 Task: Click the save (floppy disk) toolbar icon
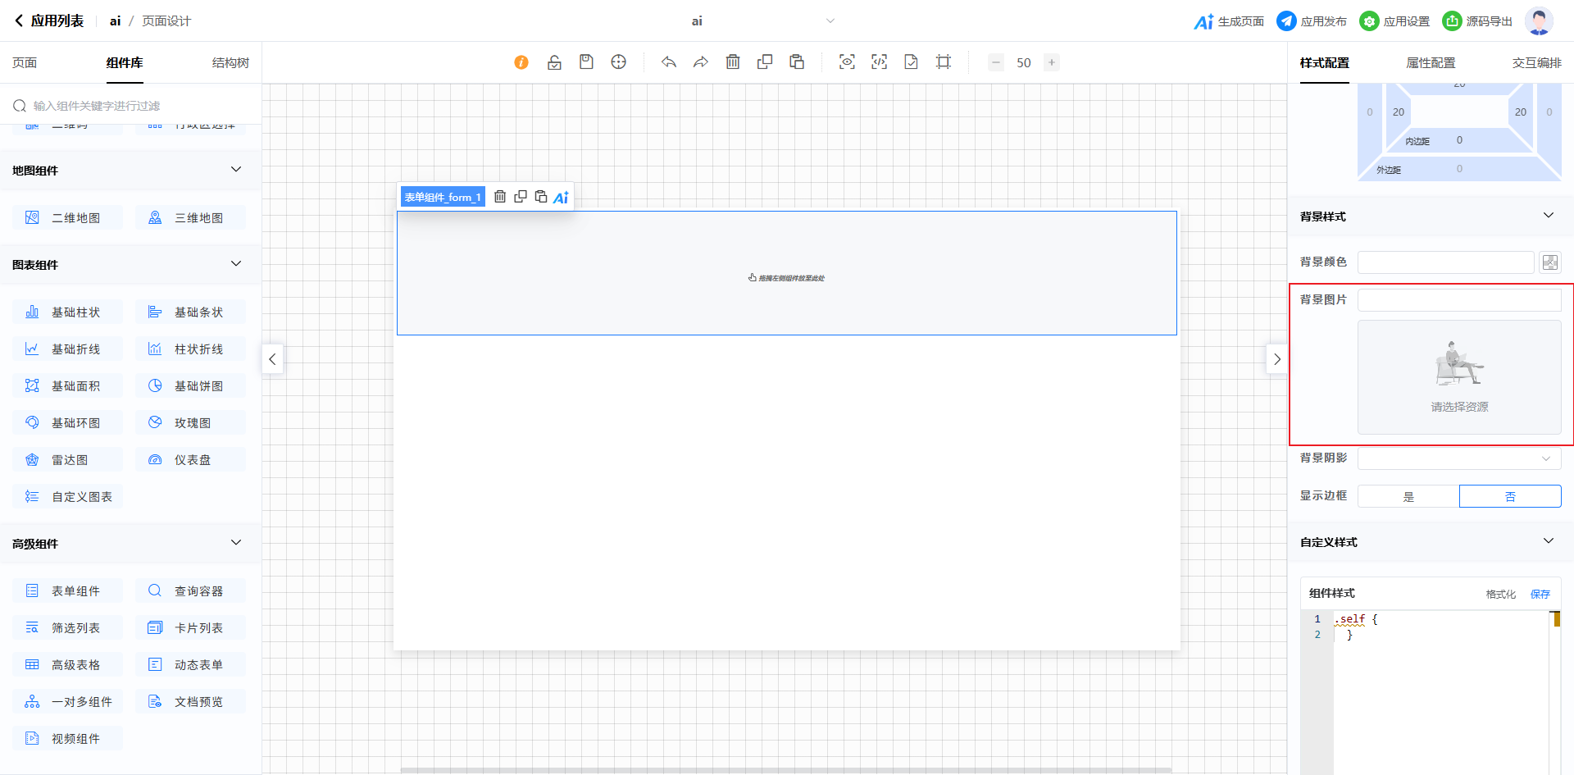586,62
